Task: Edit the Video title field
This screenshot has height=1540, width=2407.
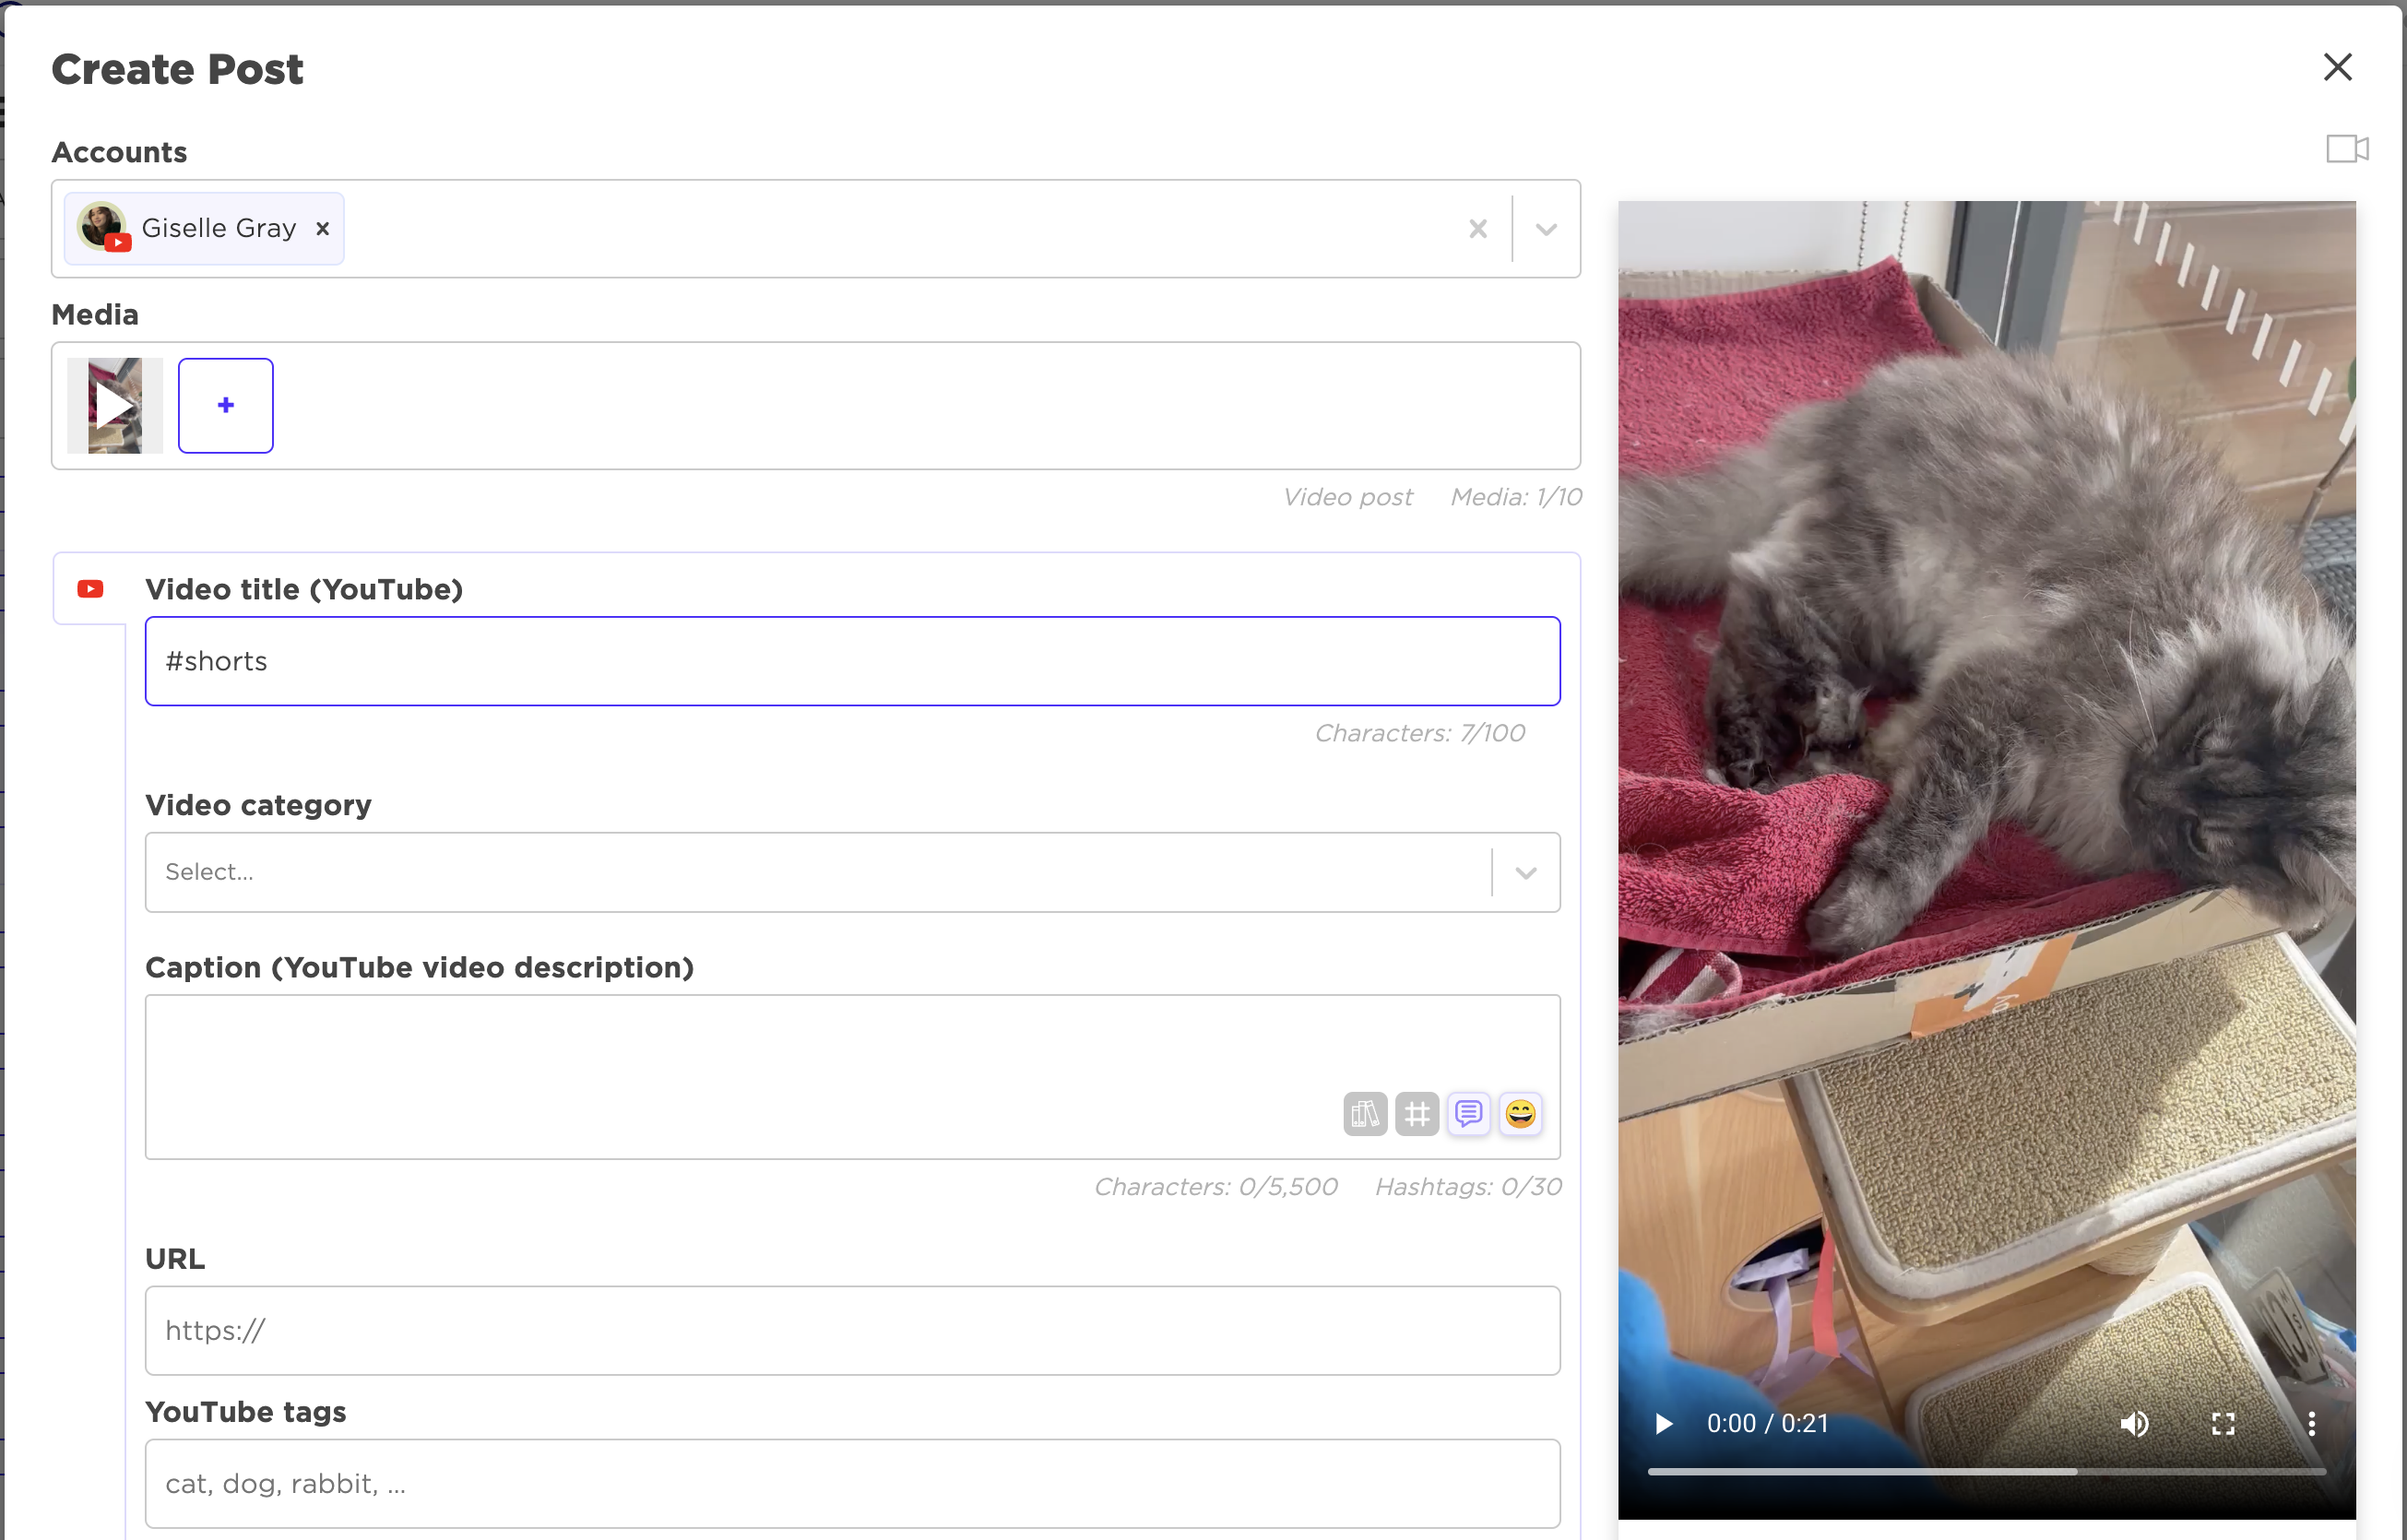Action: pos(852,661)
